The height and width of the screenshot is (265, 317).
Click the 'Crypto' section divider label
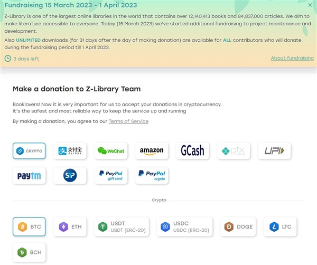tap(159, 200)
